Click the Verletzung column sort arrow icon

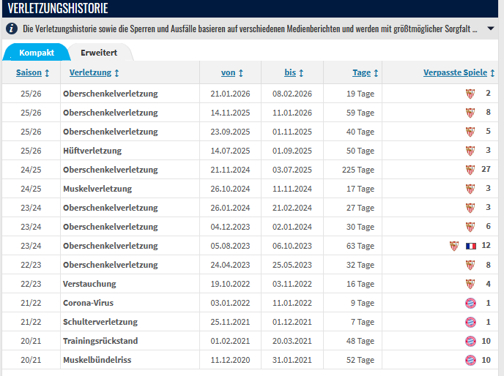pos(116,73)
